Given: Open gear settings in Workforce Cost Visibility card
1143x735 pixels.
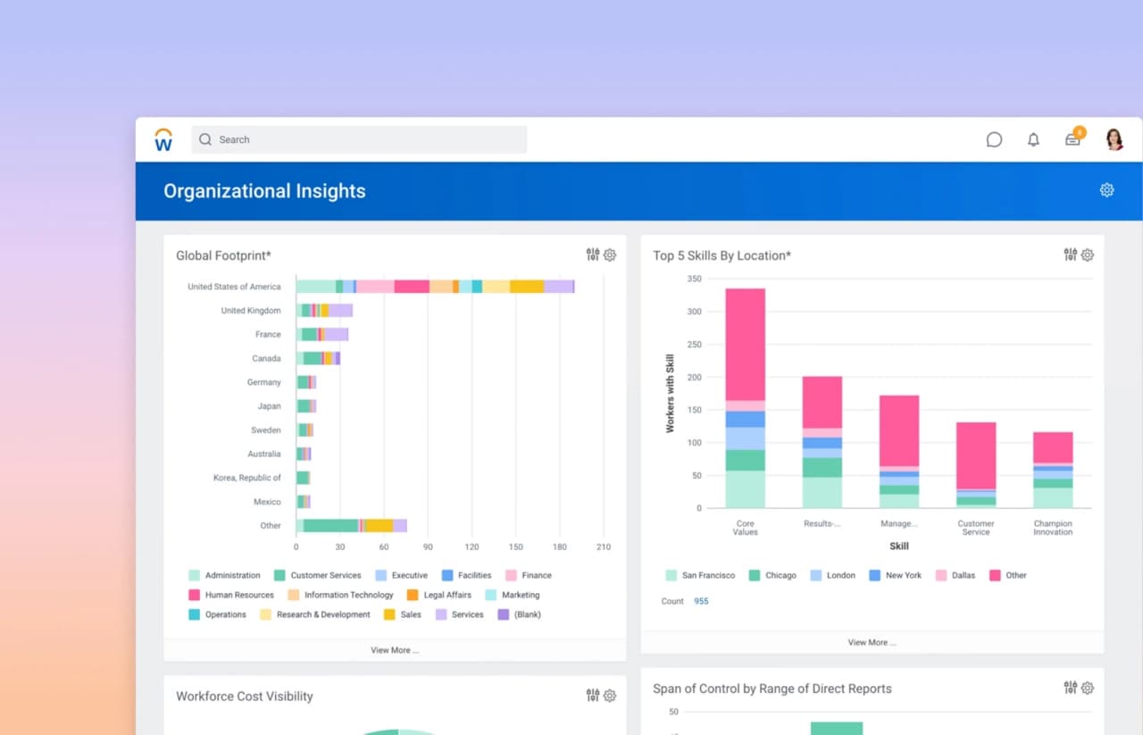Looking at the screenshot, I should point(610,696).
